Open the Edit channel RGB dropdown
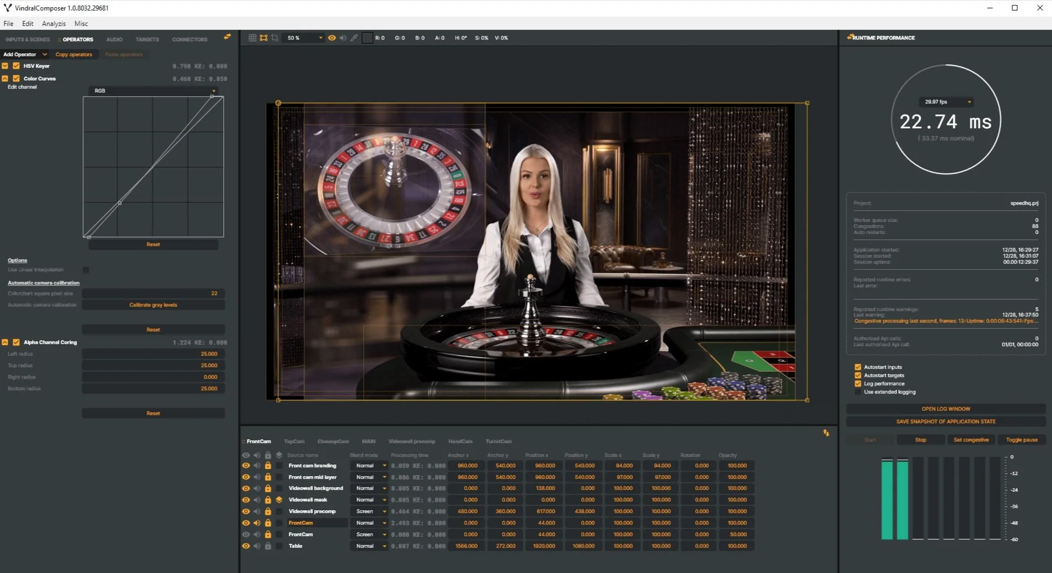The height and width of the screenshot is (573, 1052). tap(153, 90)
